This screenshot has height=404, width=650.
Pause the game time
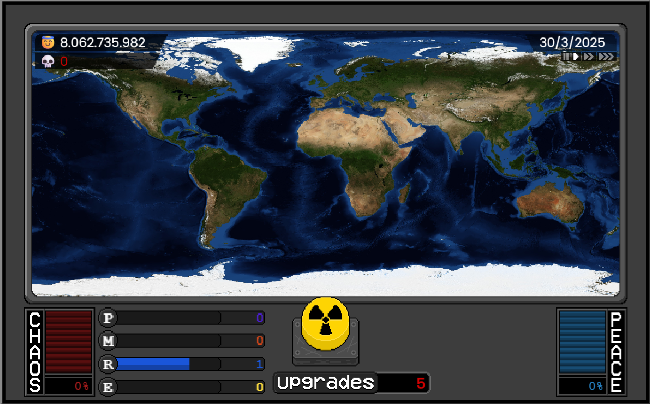pyautogui.click(x=566, y=56)
